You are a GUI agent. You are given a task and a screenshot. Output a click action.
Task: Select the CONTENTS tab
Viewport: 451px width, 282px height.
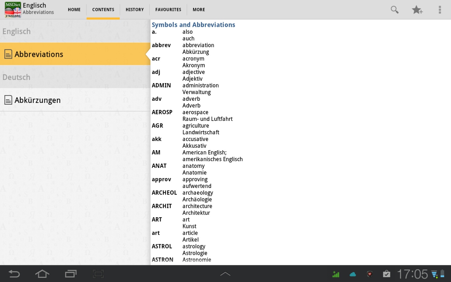[103, 10]
